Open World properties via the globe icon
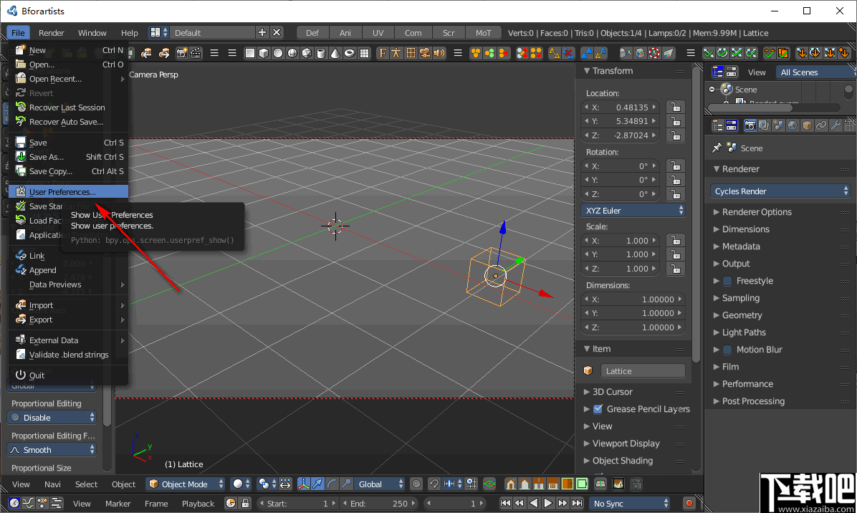 tap(793, 125)
